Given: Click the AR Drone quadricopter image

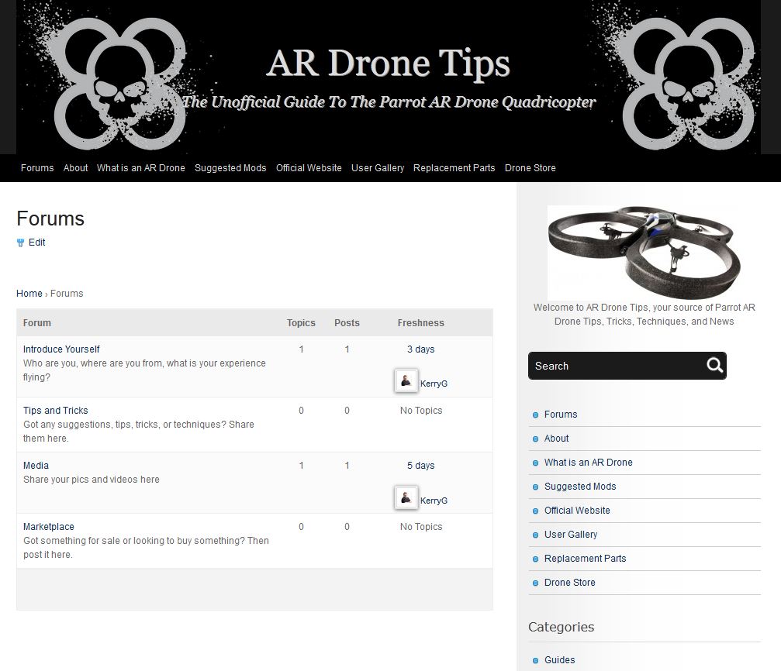Looking at the screenshot, I should pyautogui.click(x=644, y=253).
